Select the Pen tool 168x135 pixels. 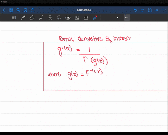[x=23, y=18]
